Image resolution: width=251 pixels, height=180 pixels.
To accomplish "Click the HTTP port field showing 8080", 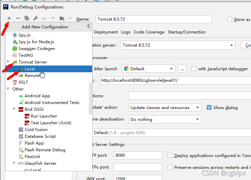I will (138, 155).
